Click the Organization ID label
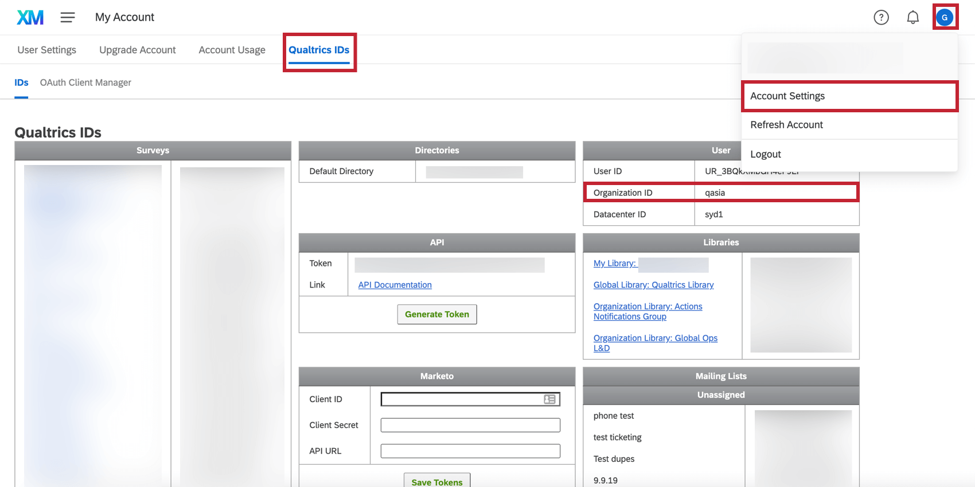Image resolution: width=975 pixels, height=487 pixels. (623, 193)
